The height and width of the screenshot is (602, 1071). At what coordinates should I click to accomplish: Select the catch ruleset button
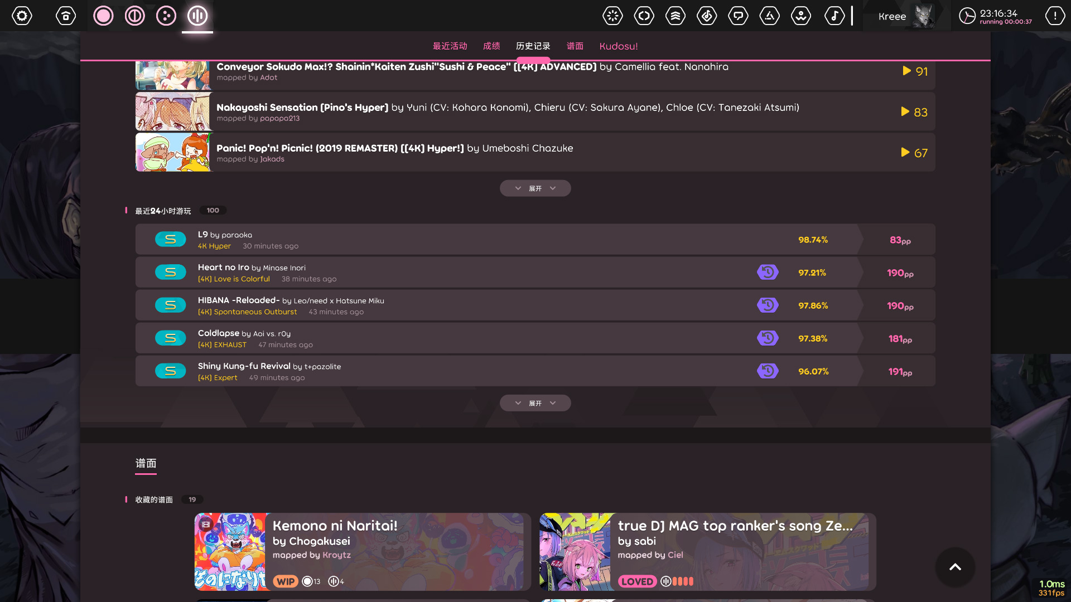tap(166, 16)
